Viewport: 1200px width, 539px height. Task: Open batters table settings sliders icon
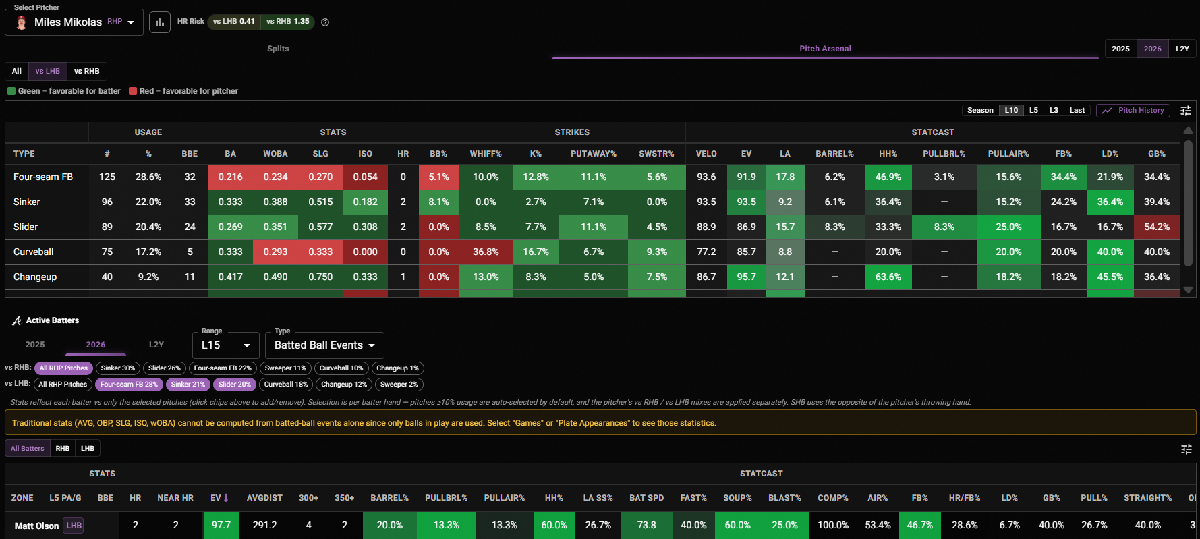(1187, 449)
